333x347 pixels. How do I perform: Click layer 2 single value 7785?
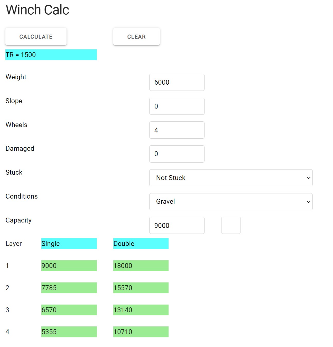tap(69, 288)
